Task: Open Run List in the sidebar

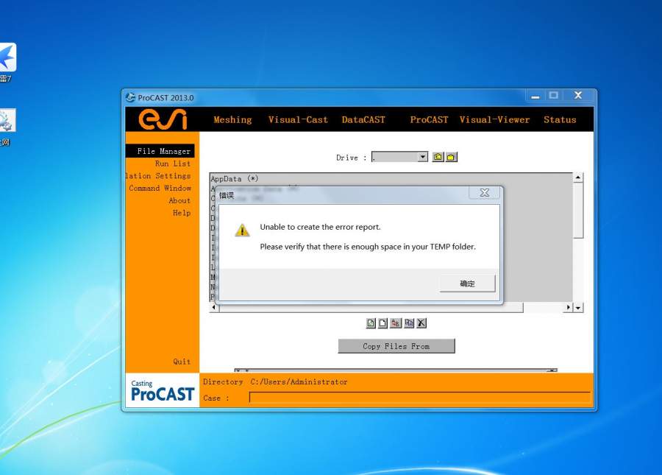Action: click(x=173, y=163)
